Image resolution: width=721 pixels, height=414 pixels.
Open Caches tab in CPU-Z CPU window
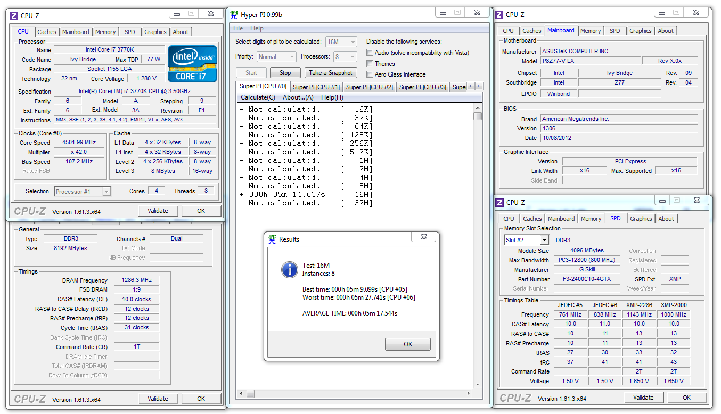coord(47,32)
